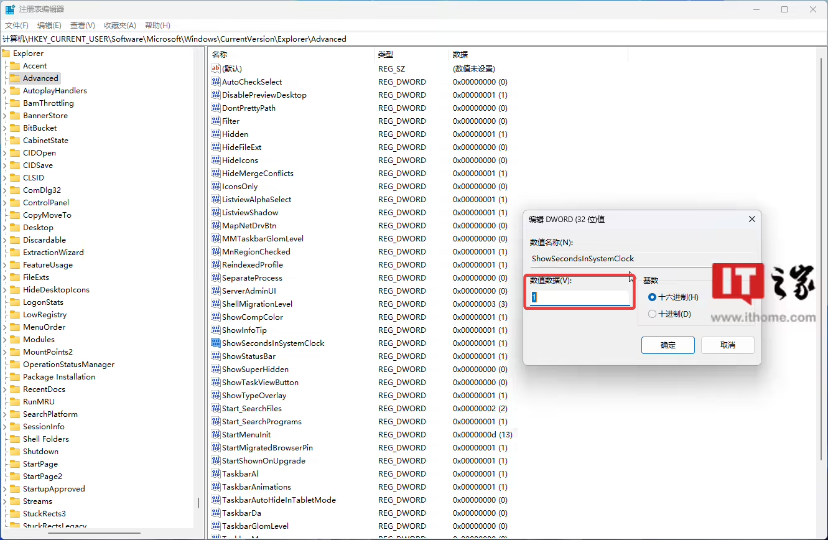Viewport: 828px width, 540px height.
Task: Click the 数值数据(V) input field
Action: (579, 298)
